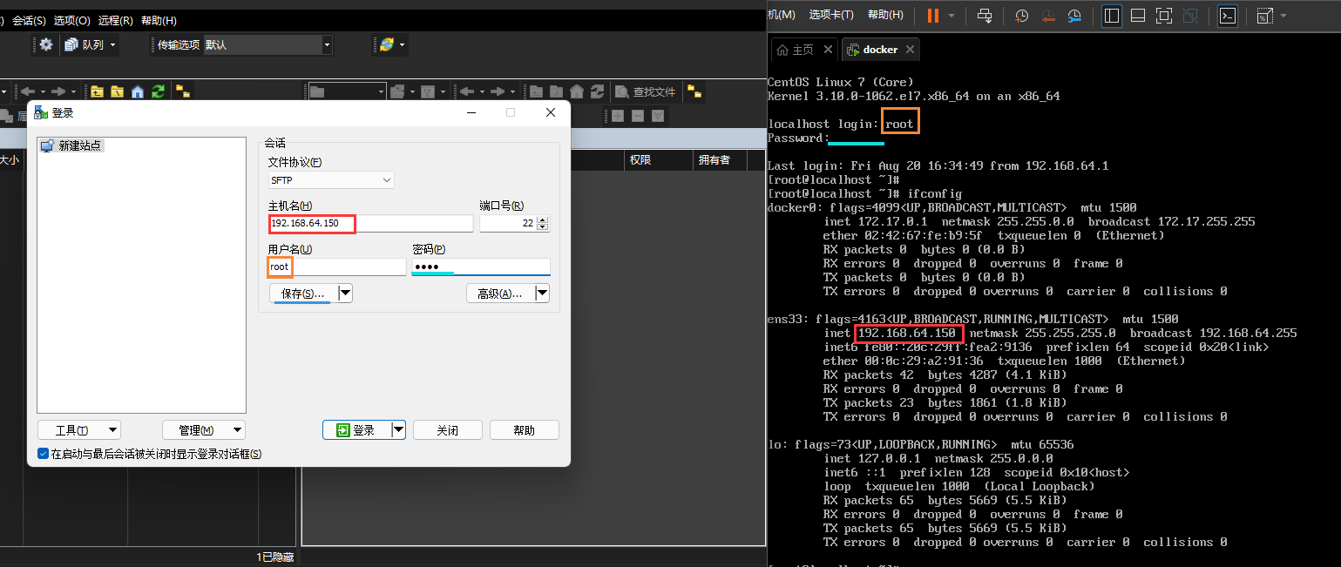
Task: Click VMware console view icon
Action: coord(1228,16)
